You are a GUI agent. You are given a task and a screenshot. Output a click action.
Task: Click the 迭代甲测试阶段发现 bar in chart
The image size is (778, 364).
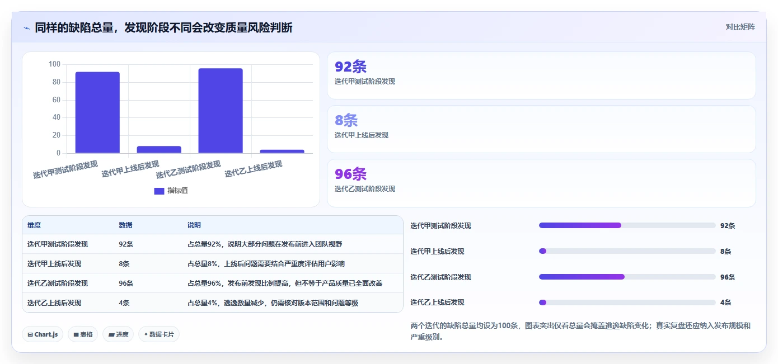(97, 112)
